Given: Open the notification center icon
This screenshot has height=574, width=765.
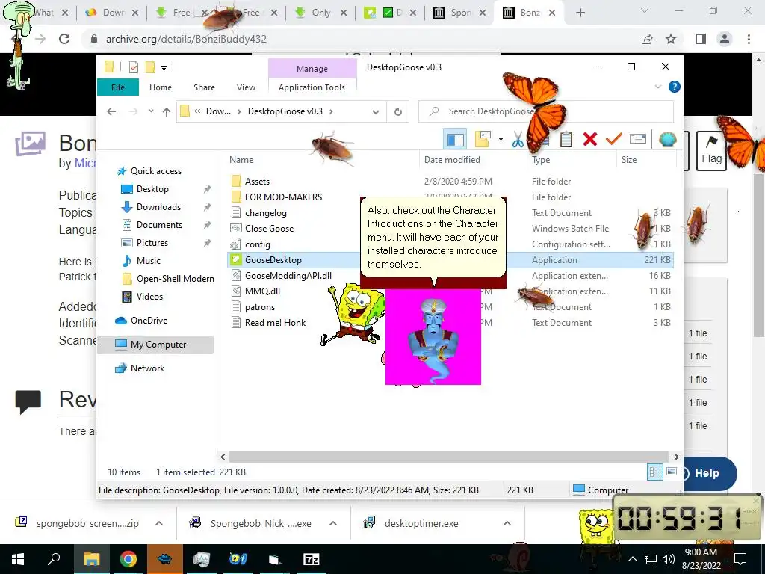Looking at the screenshot, I should [x=740, y=559].
